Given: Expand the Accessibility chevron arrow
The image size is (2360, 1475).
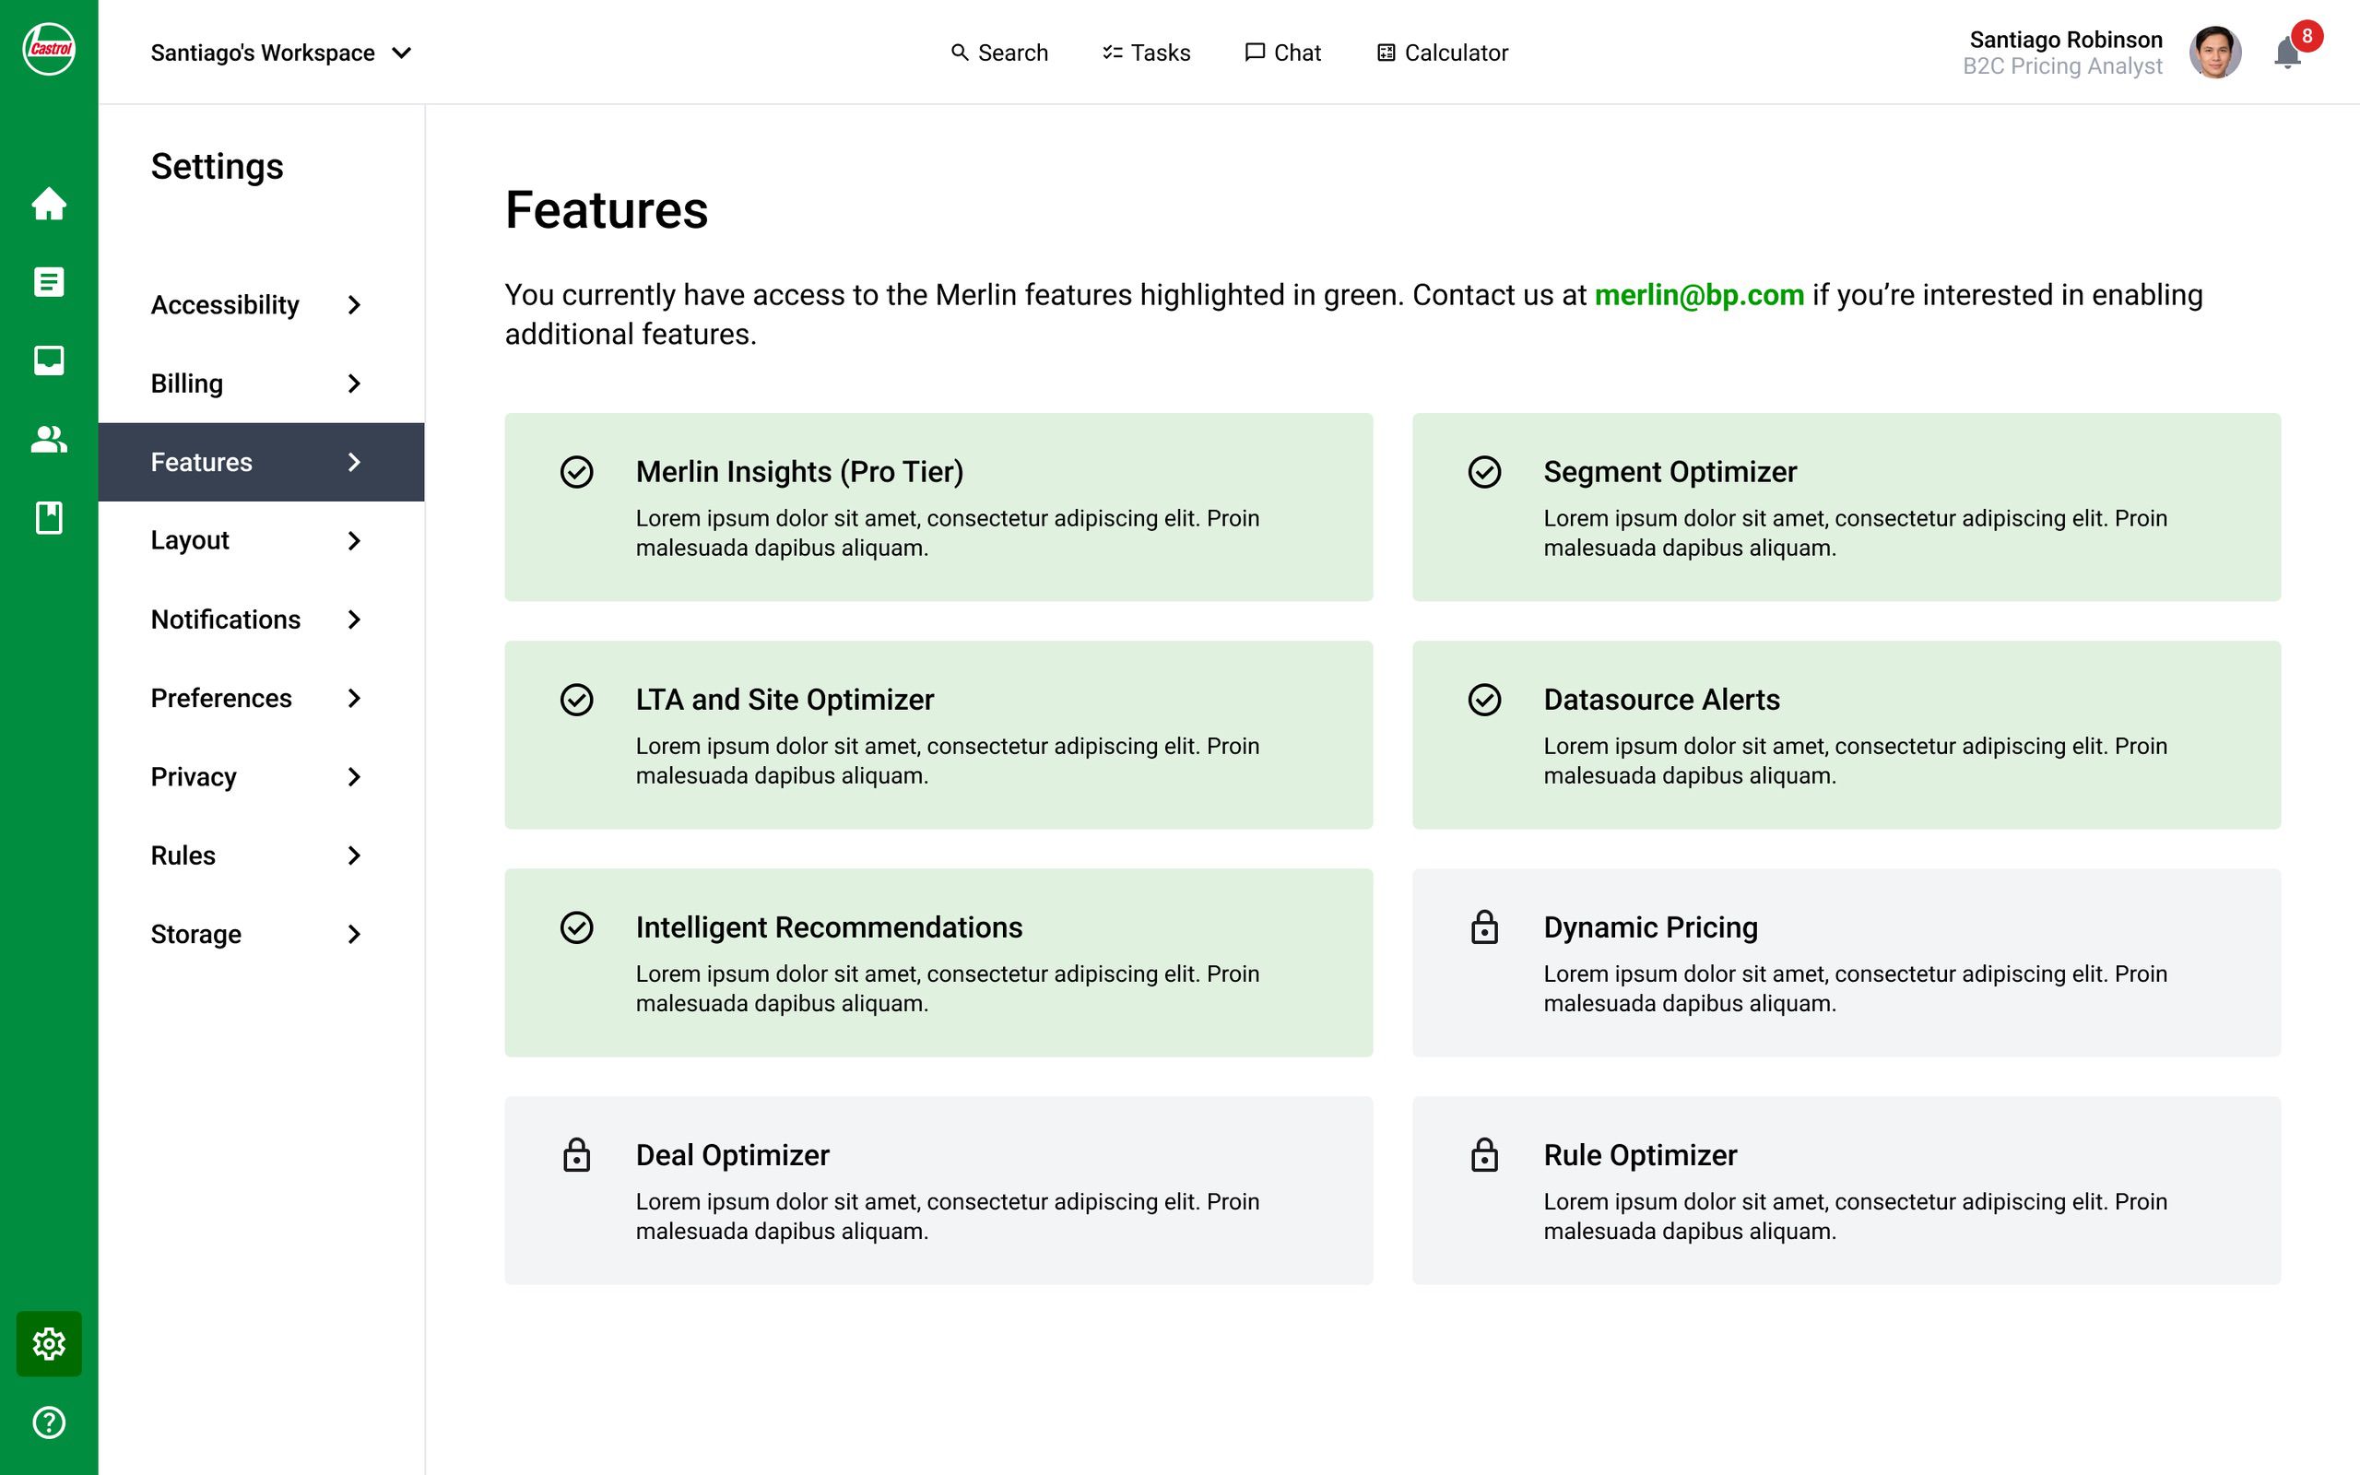Looking at the screenshot, I should (354, 305).
